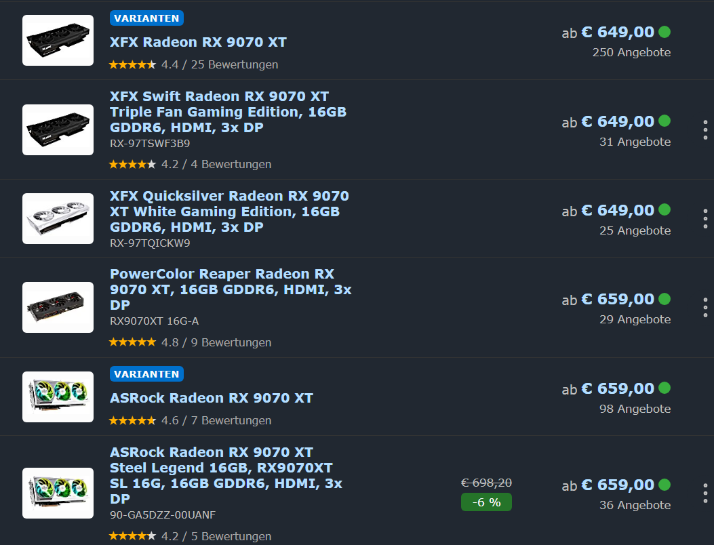The width and height of the screenshot is (714, 545).
Task: Click the -6 % discount badge
Action: coord(486,502)
